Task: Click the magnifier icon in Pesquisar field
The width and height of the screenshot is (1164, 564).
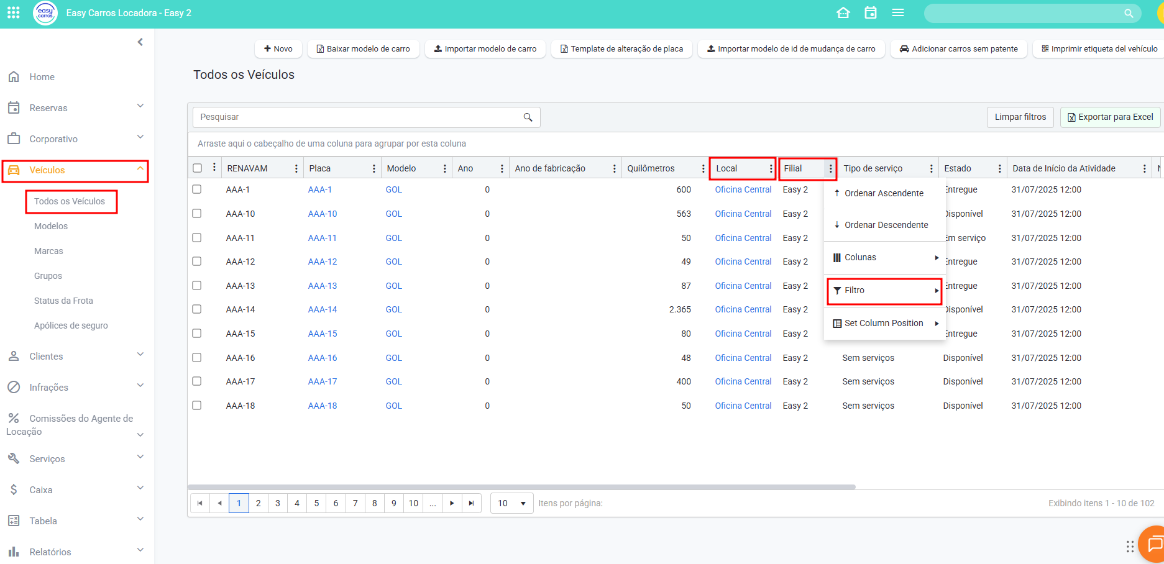Action: (528, 117)
